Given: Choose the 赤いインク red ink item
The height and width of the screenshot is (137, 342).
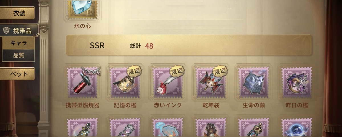Looking at the screenshot, I should (168, 82).
